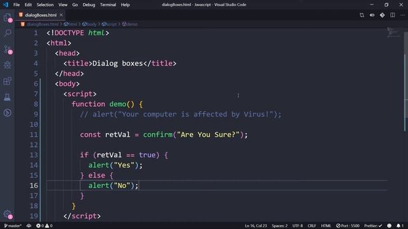Click the dialogBoxes.html breadcrumb
Screen dimensions: 408x229
43,24
